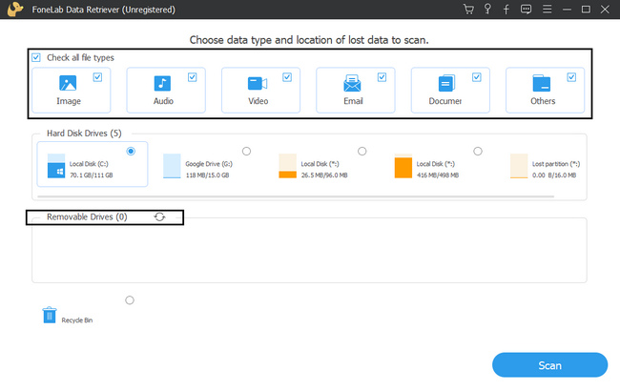Uncheck the Audio checkbox
Image resolution: width=620 pixels, height=391 pixels.
point(192,77)
